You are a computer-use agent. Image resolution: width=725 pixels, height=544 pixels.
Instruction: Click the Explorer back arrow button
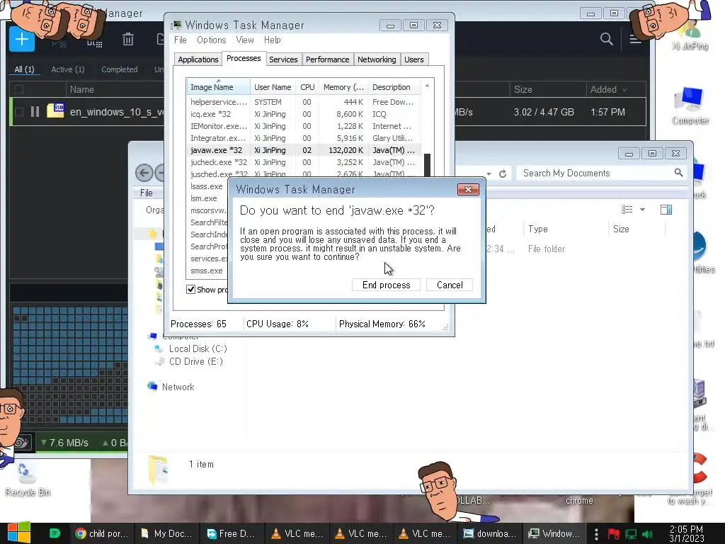point(144,173)
